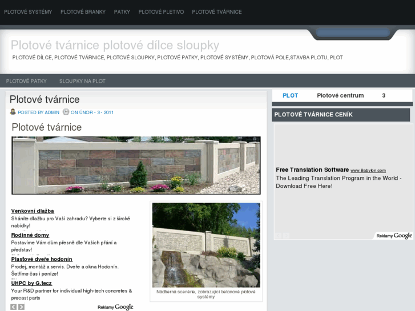Open the Free Translation Software ad
The width and height of the screenshot is (415, 311).
pos(312,169)
